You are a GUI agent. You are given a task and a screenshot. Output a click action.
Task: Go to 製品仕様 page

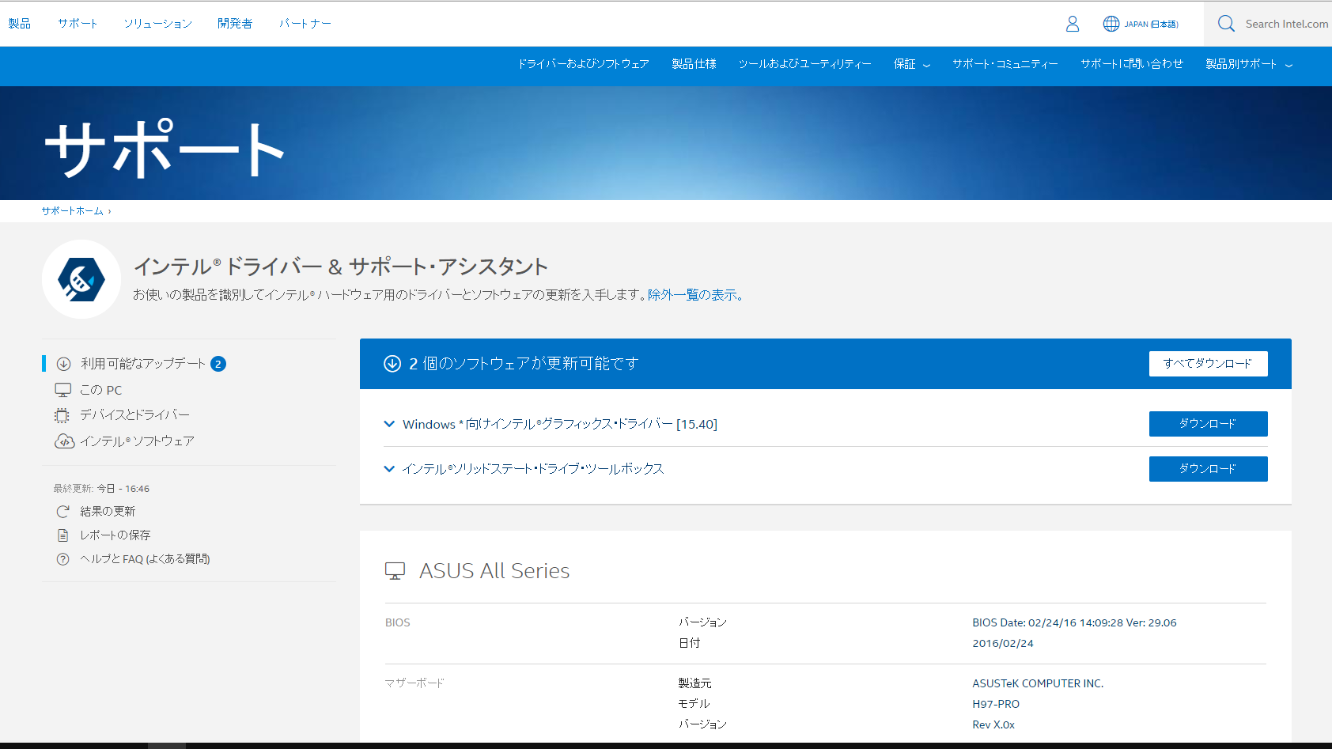point(694,64)
